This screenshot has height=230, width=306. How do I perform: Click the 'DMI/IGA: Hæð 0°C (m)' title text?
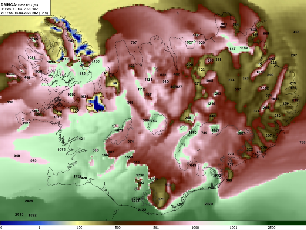pyautogui.click(x=19, y=5)
